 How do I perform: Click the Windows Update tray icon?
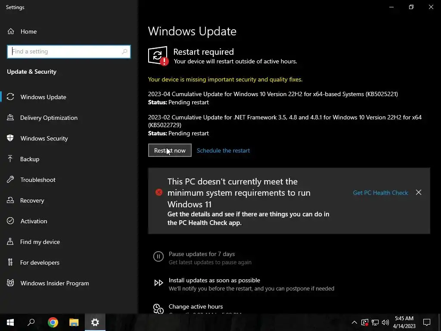(x=365, y=322)
